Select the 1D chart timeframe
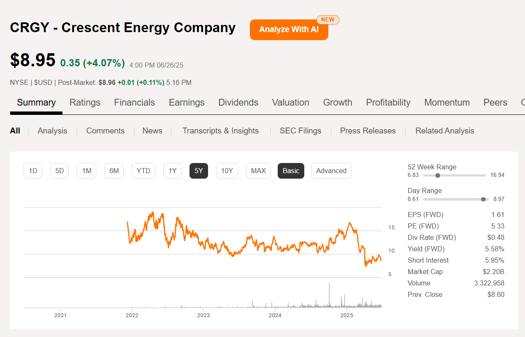525x337 pixels. pyautogui.click(x=32, y=171)
